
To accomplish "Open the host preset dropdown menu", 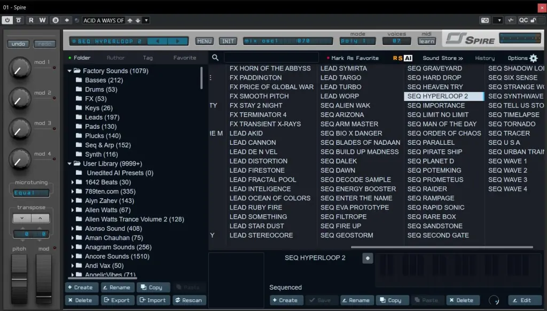I will pos(146,20).
